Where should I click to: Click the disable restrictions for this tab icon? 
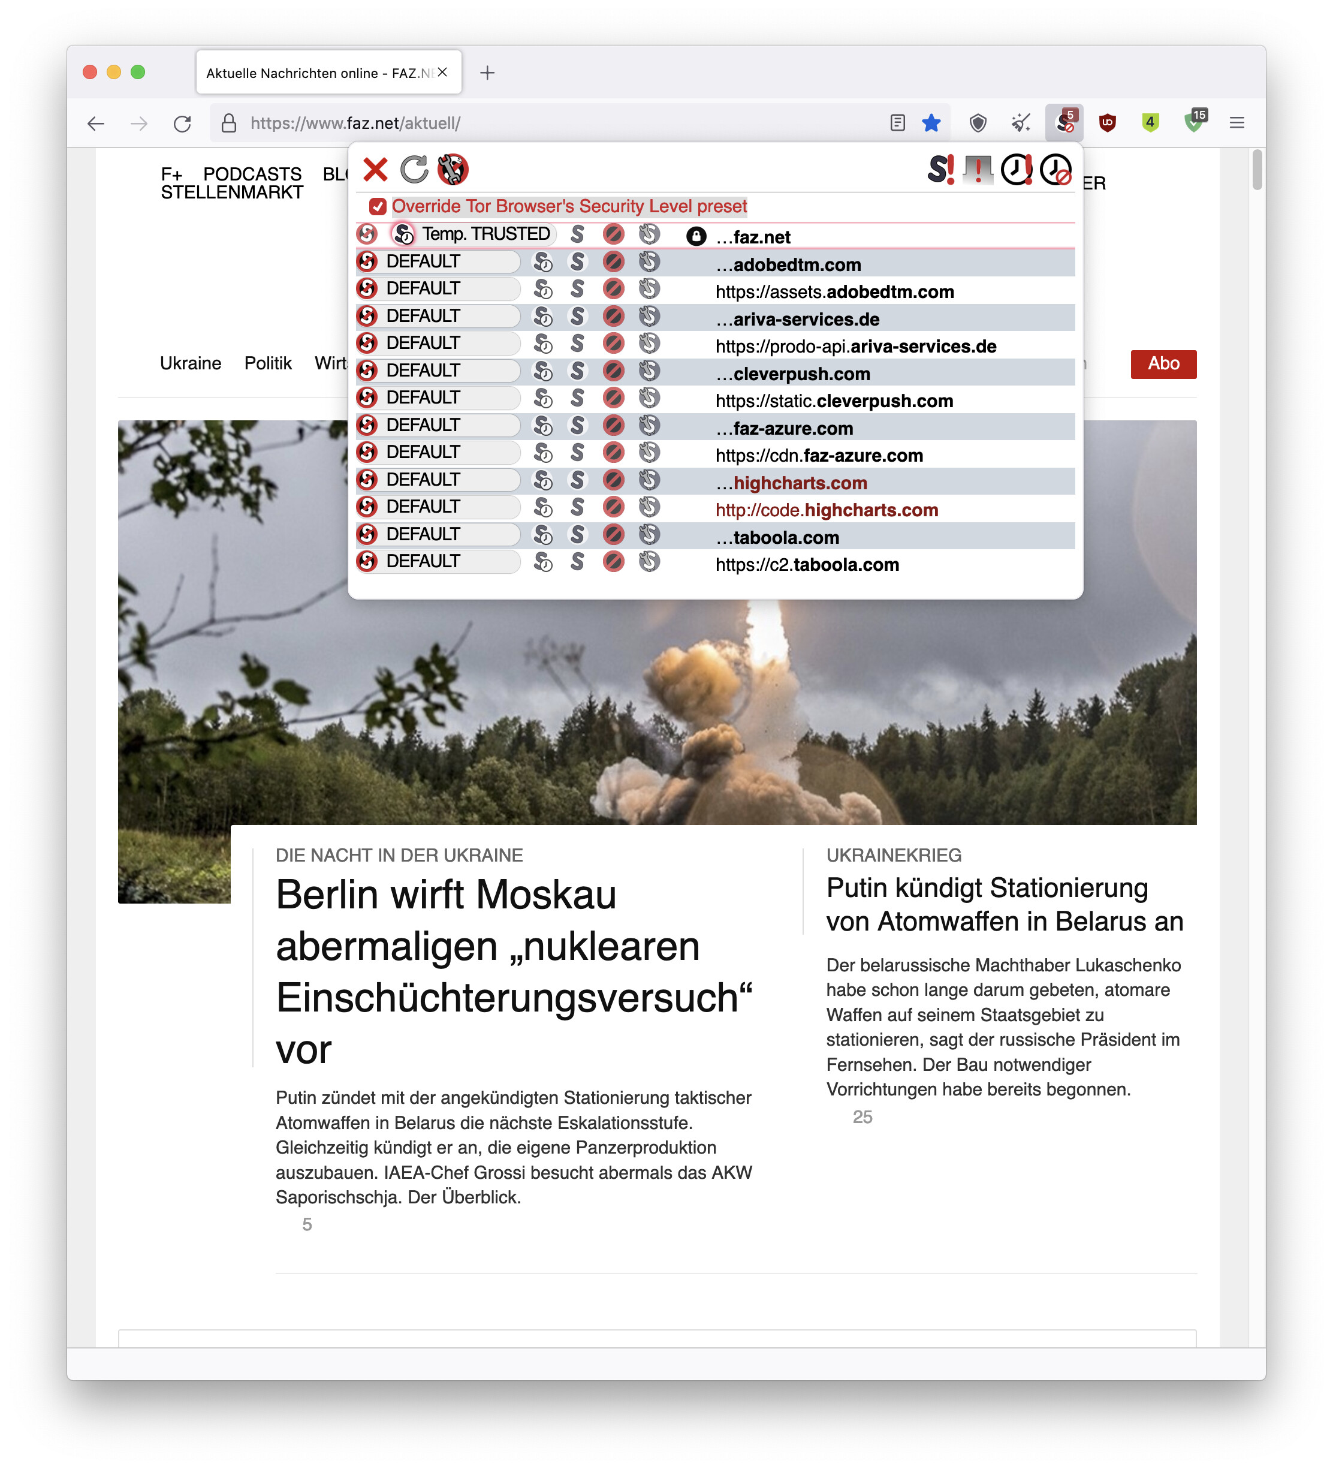pyautogui.click(x=978, y=169)
